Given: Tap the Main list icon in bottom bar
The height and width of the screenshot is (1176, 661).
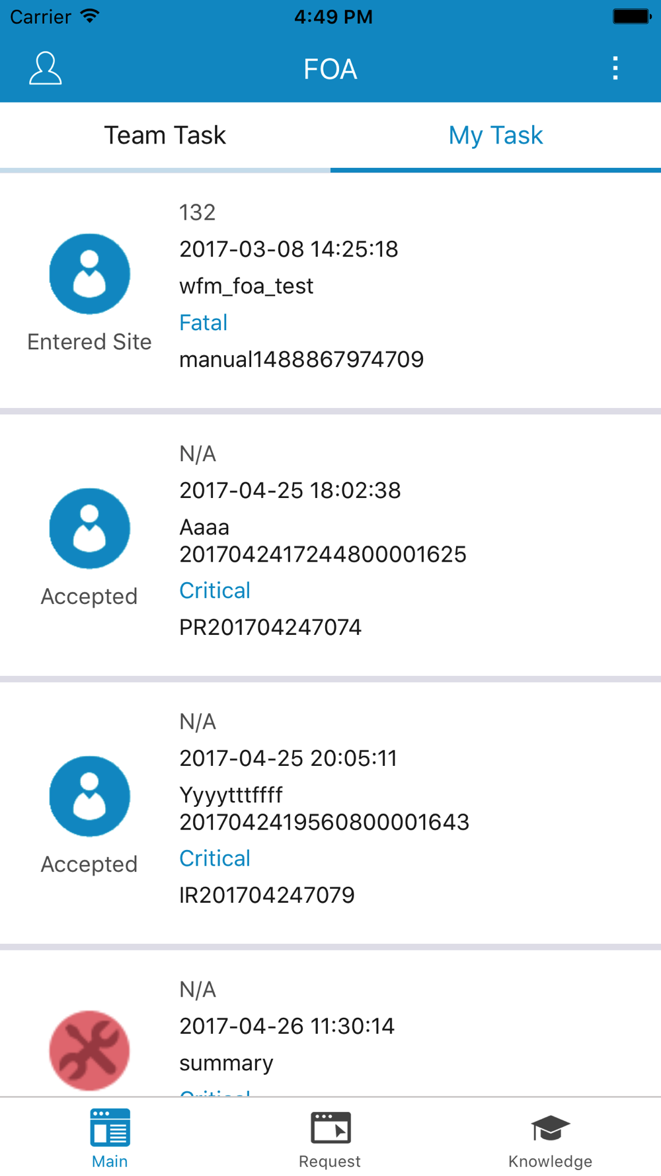Looking at the screenshot, I should click(110, 1128).
